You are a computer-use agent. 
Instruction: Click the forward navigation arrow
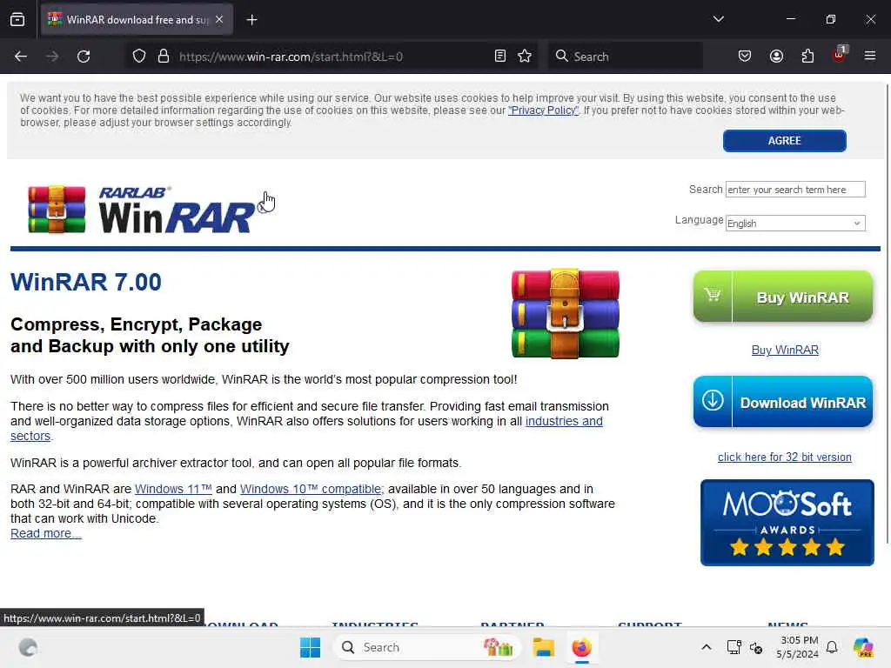click(51, 57)
